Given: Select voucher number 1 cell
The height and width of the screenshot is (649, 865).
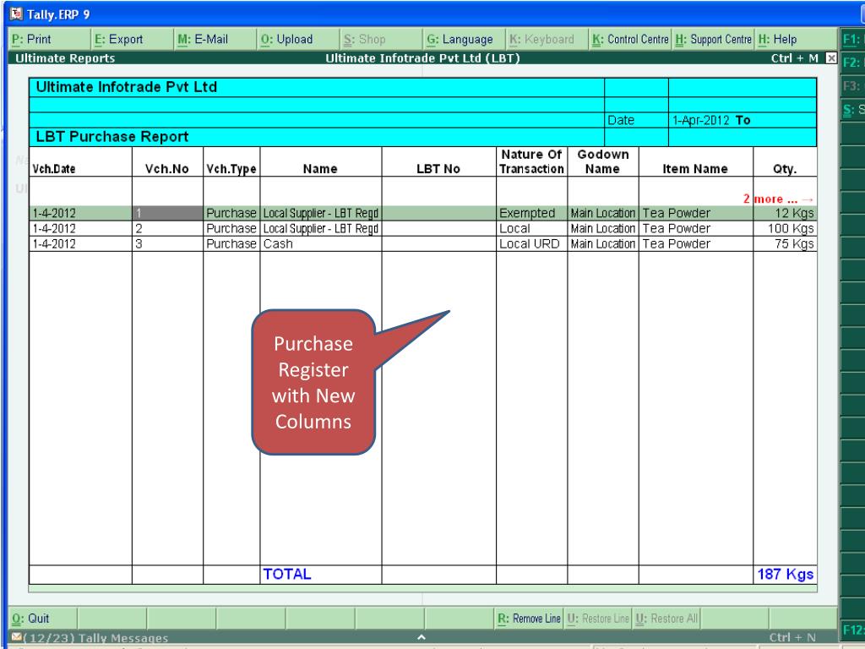Looking at the screenshot, I should tap(168, 213).
